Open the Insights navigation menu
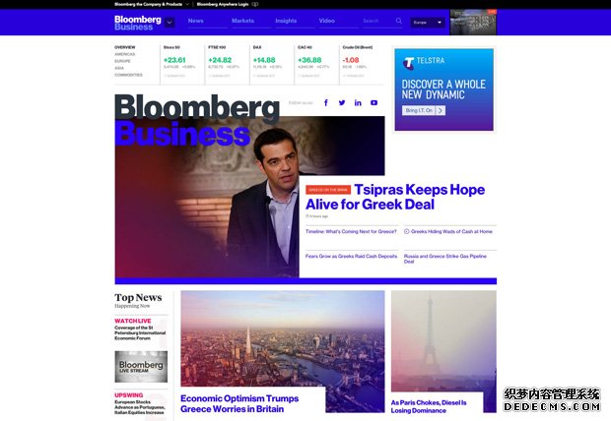Image resolution: width=611 pixels, height=421 pixels. [x=286, y=21]
